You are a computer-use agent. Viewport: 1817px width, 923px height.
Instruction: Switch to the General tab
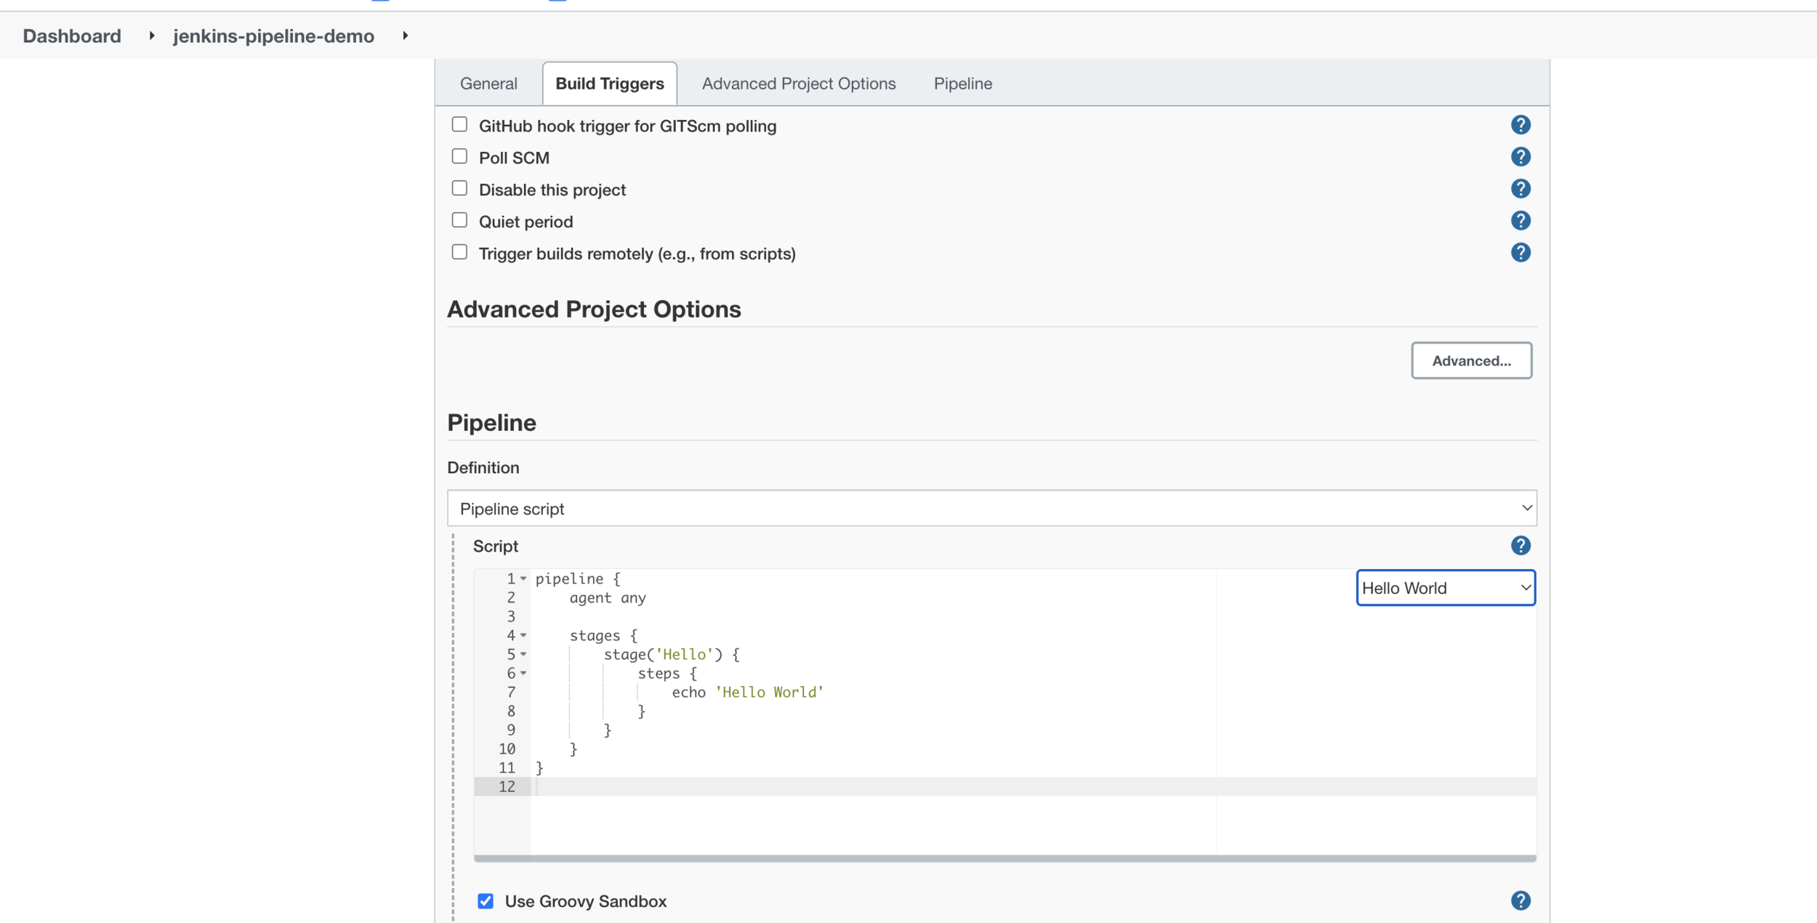coord(488,84)
